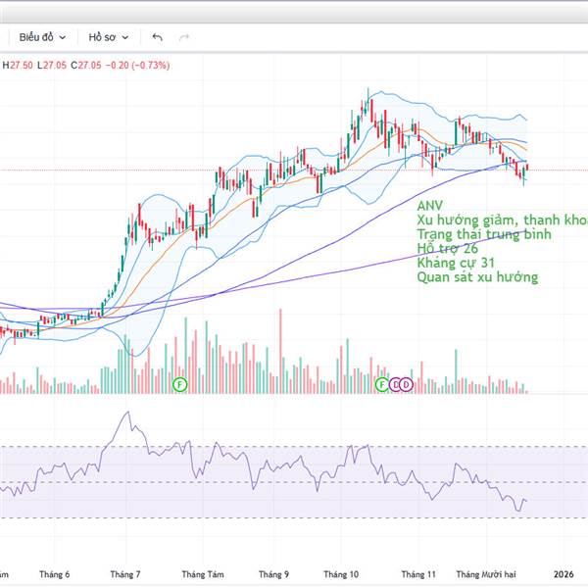
Task: Select the 'Quan sát xu hướng' annotation text
Action: pos(476,277)
